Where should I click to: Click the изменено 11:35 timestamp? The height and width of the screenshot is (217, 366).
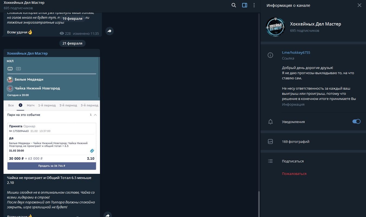[x=86, y=33]
